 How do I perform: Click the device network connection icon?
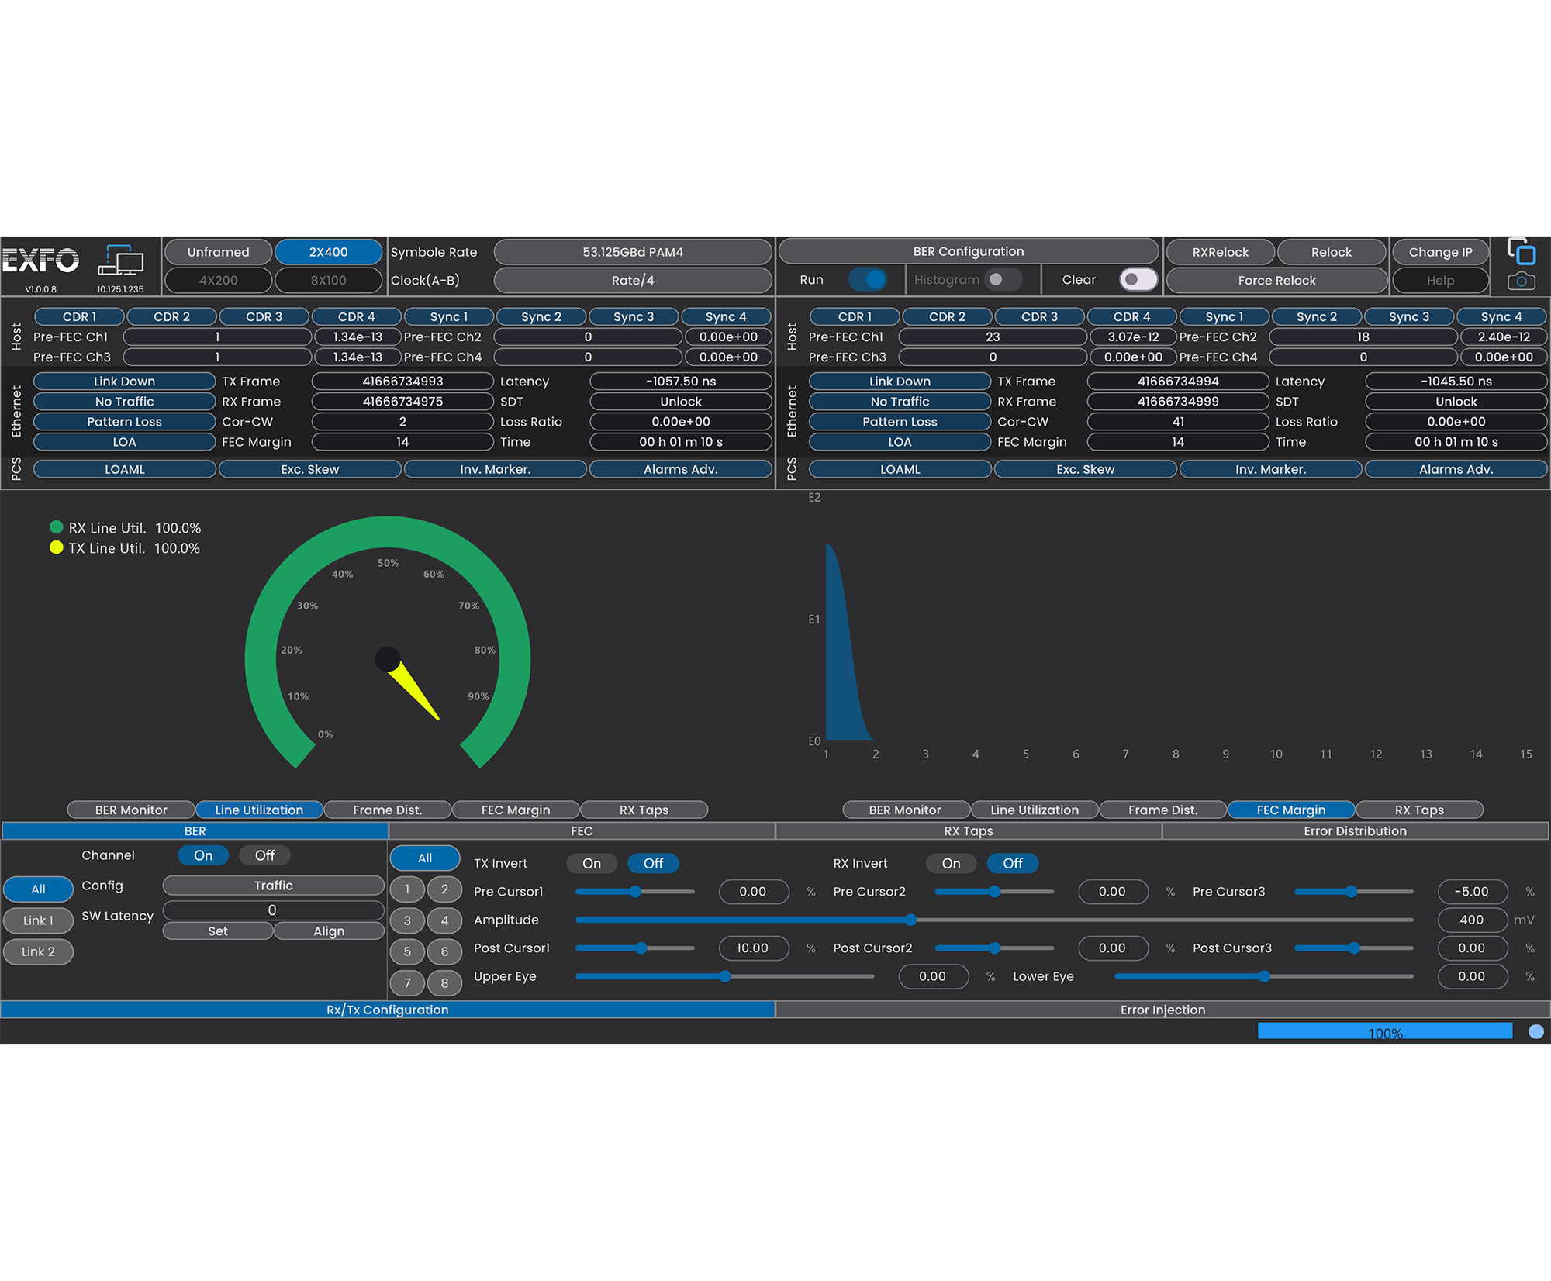point(121,261)
